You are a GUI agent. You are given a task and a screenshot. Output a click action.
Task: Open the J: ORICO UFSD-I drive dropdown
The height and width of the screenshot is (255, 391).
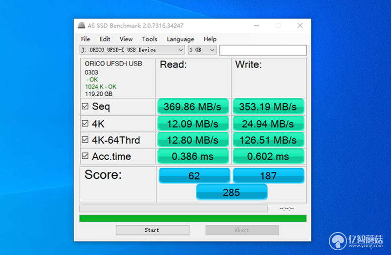pyautogui.click(x=132, y=50)
